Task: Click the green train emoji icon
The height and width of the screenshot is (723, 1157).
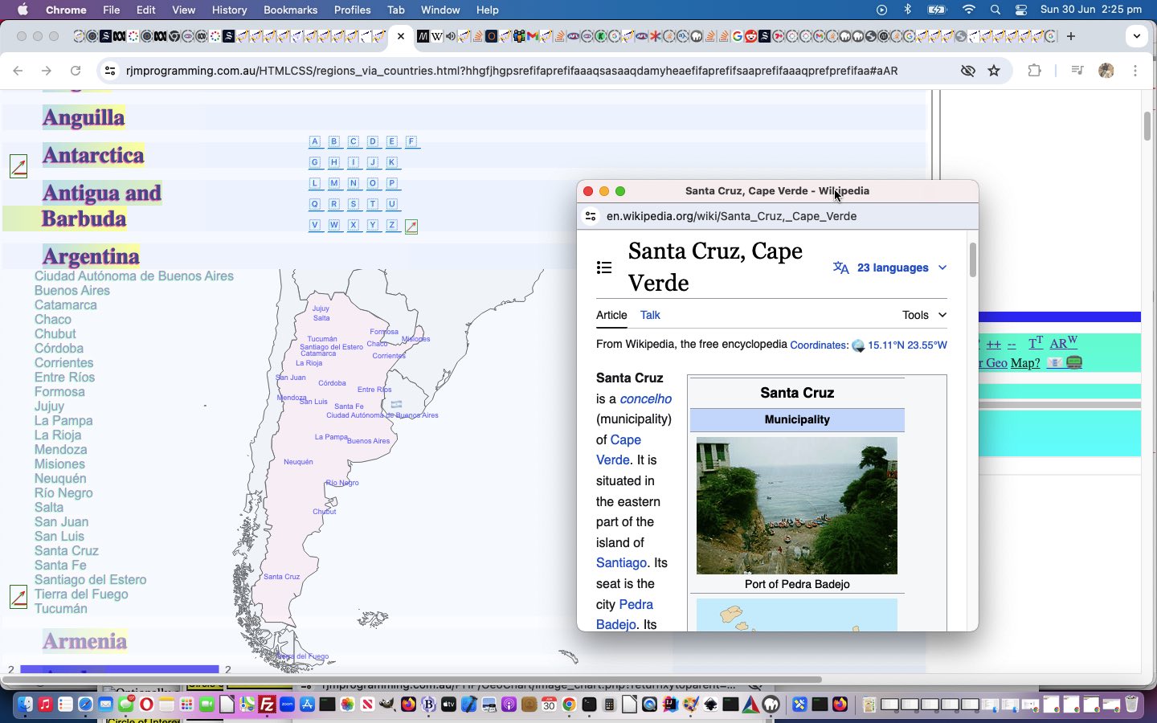Action: [1074, 363]
